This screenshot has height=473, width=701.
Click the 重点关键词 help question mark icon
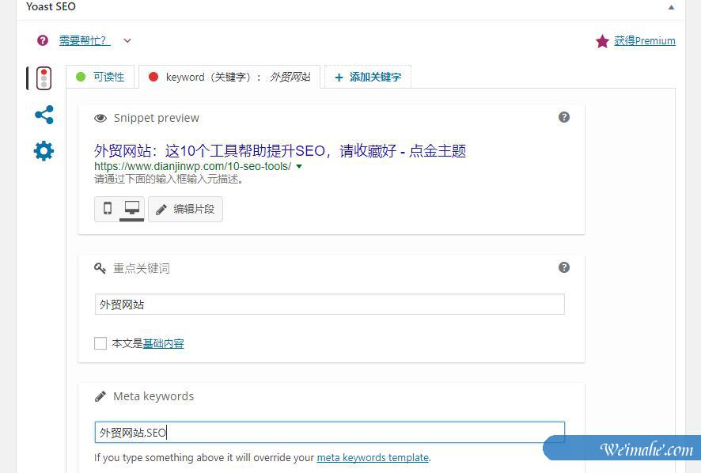point(564,268)
